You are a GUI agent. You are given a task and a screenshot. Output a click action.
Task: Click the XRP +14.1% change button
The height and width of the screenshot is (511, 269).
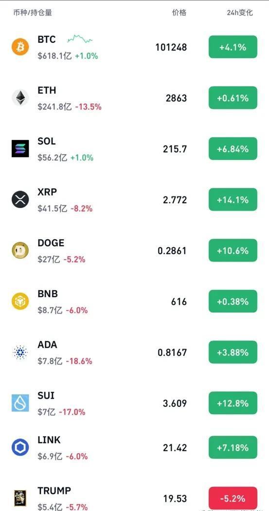(x=233, y=199)
